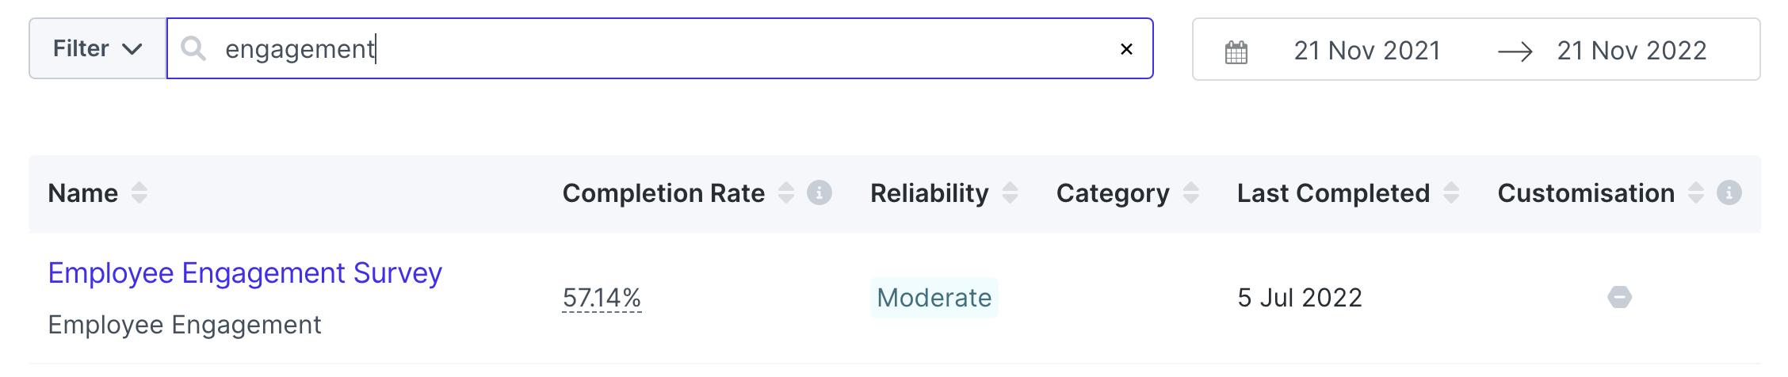Sort by Name column arrows
This screenshot has height=377, width=1788.
click(x=139, y=192)
